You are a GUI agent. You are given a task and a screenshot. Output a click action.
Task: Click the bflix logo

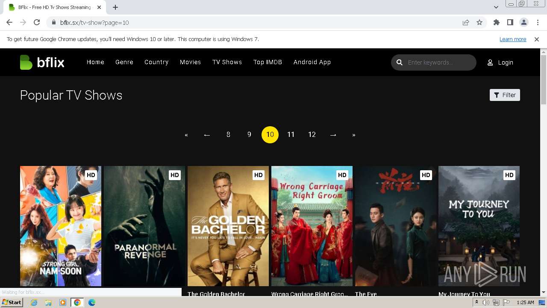[42, 62]
